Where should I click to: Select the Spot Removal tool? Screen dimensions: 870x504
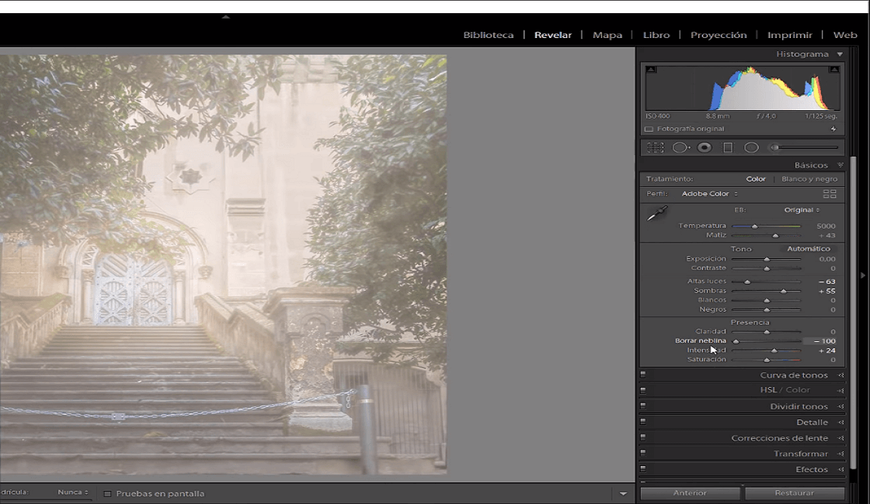(x=680, y=148)
